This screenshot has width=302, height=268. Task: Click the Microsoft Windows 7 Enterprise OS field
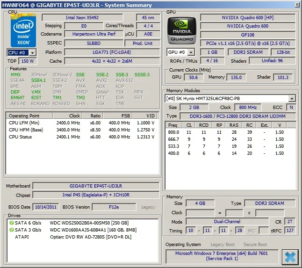[x=221, y=256]
